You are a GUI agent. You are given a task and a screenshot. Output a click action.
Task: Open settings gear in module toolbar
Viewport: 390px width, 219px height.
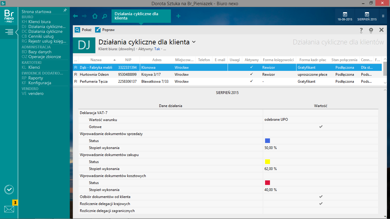pos(371,30)
